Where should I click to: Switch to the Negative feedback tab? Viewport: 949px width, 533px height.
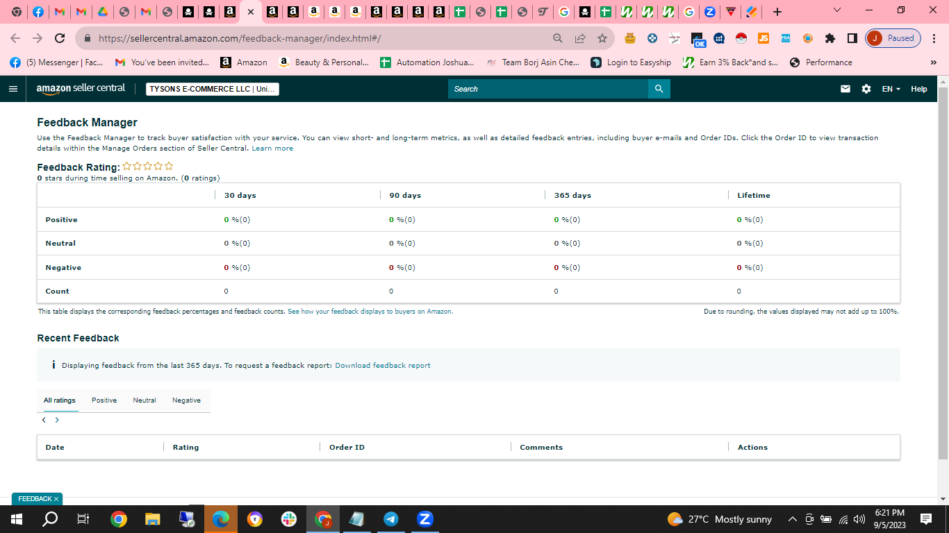tap(186, 400)
